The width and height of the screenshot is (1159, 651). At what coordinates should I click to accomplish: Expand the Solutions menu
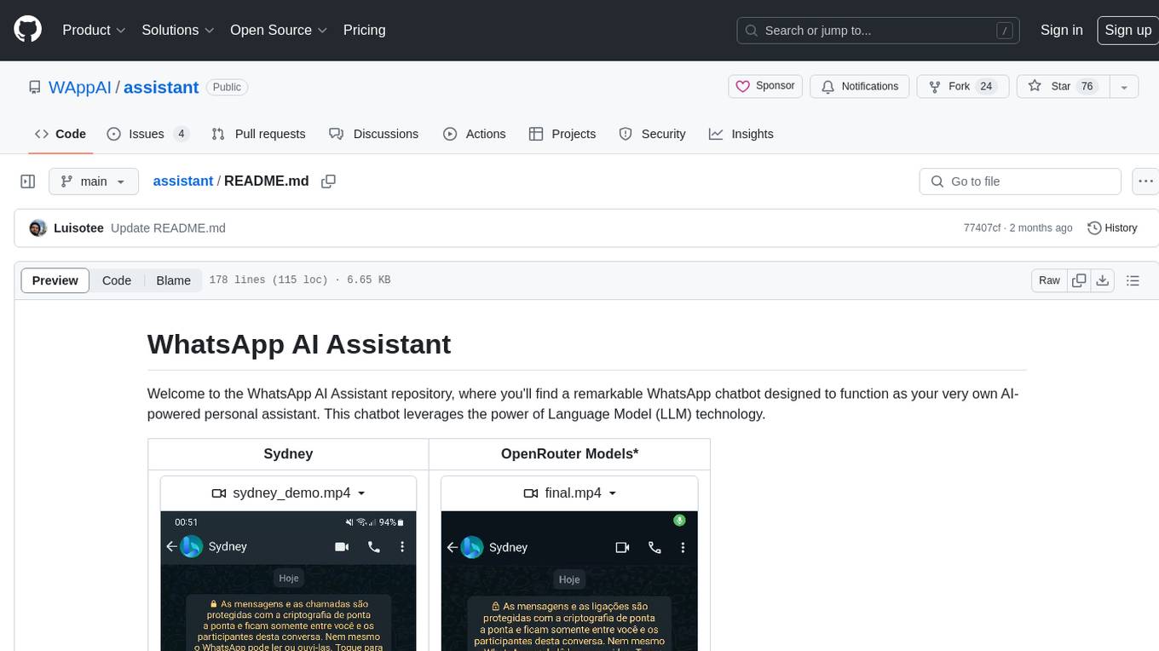[177, 30]
